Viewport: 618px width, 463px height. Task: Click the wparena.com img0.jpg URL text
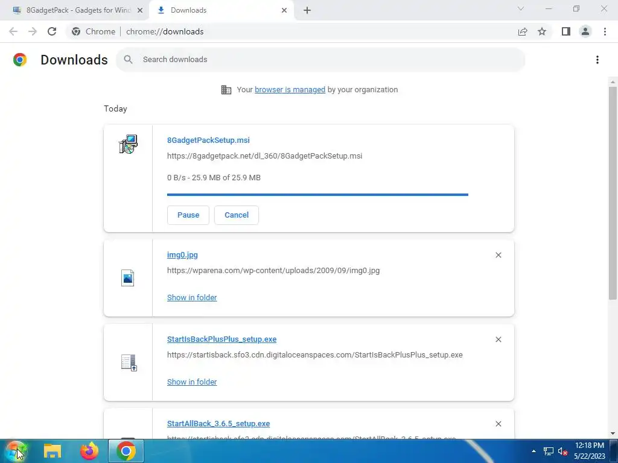click(x=273, y=271)
